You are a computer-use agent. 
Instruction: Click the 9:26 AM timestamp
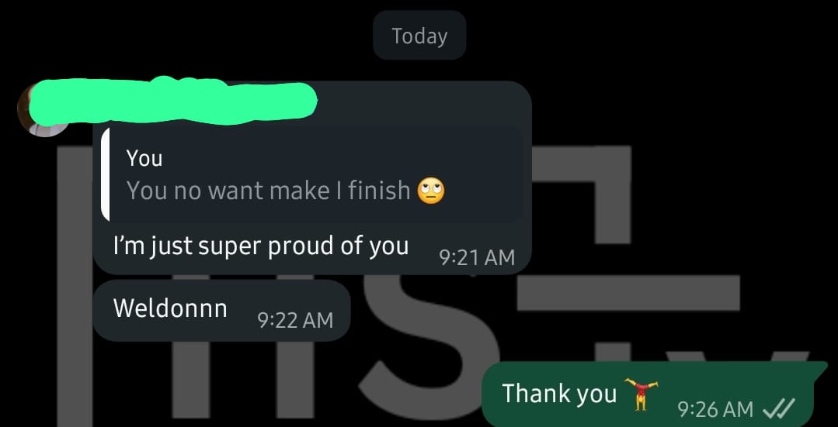click(x=715, y=409)
